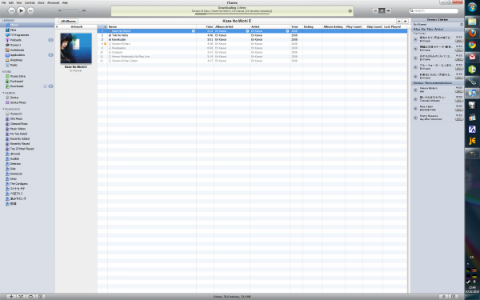Toggle checkbox for track three Kawakudari
Screen dimensions: 480x300
point(110,39)
